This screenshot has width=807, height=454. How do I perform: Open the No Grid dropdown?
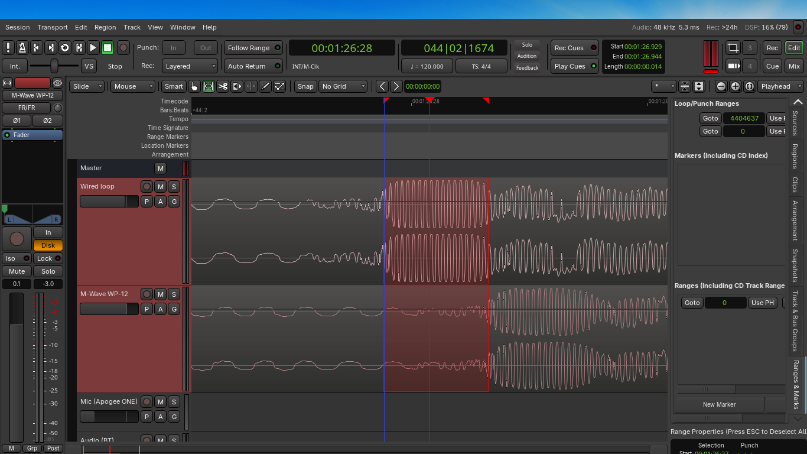point(344,86)
